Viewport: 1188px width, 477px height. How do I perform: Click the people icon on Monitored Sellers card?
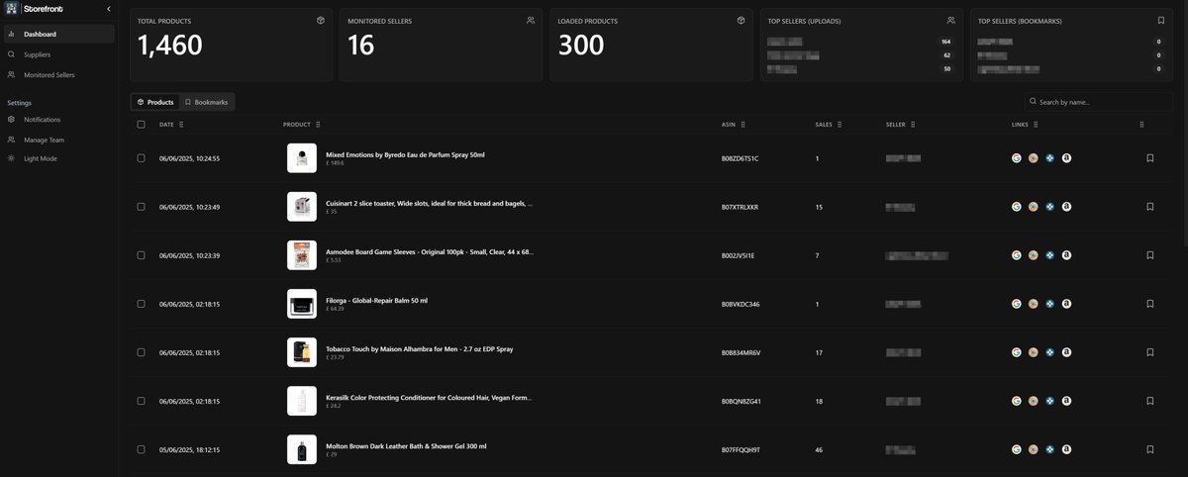(531, 20)
